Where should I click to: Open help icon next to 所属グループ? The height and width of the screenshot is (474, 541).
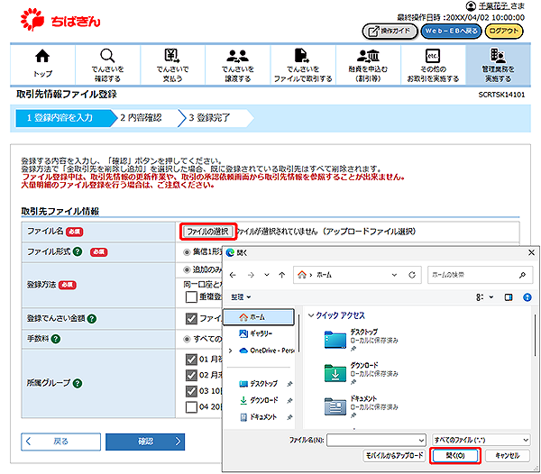[x=78, y=383]
